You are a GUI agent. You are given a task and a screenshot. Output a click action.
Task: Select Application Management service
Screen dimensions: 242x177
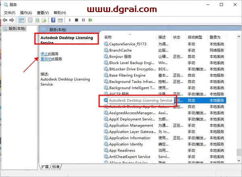tap(164, 126)
